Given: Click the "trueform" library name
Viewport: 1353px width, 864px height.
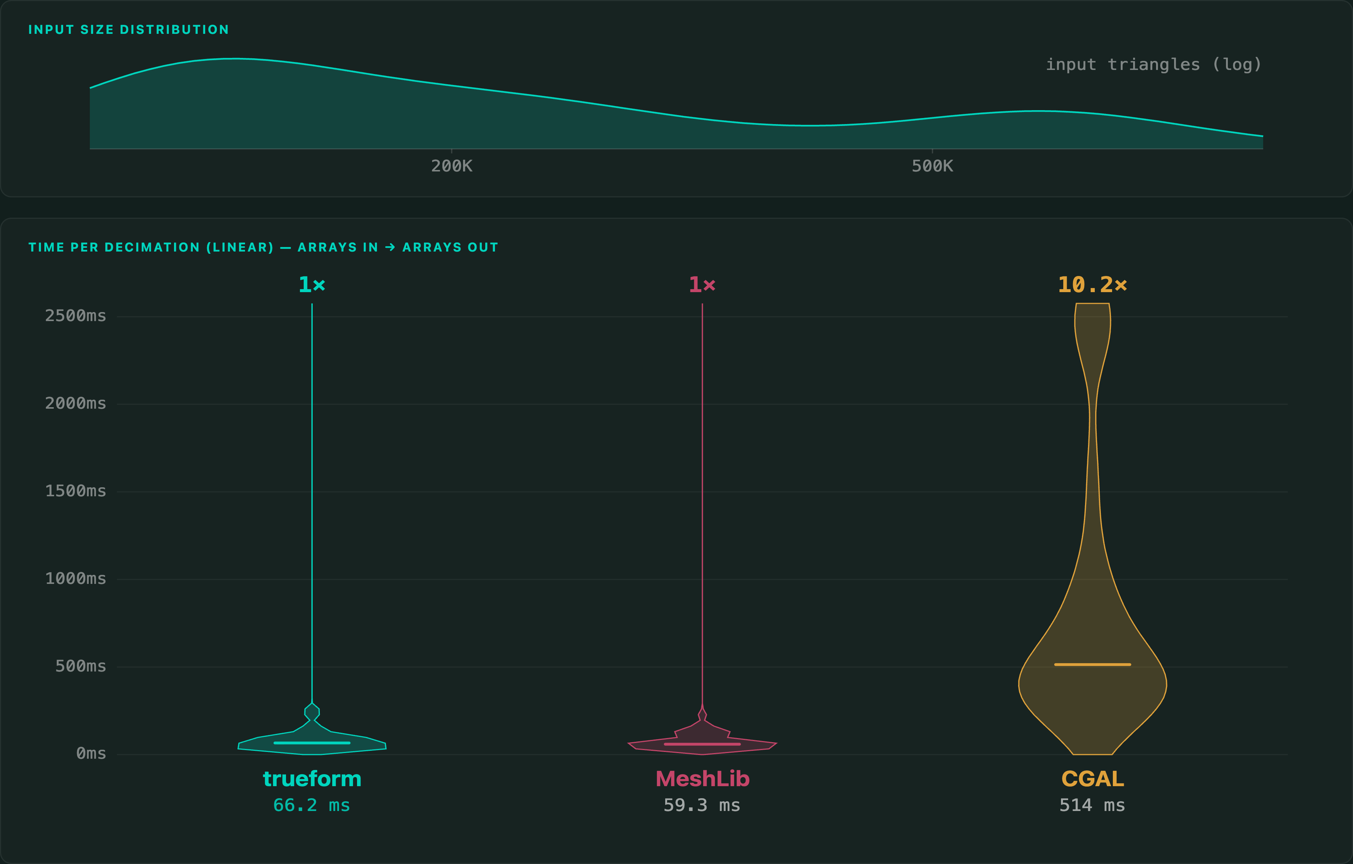Looking at the screenshot, I should [312, 779].
